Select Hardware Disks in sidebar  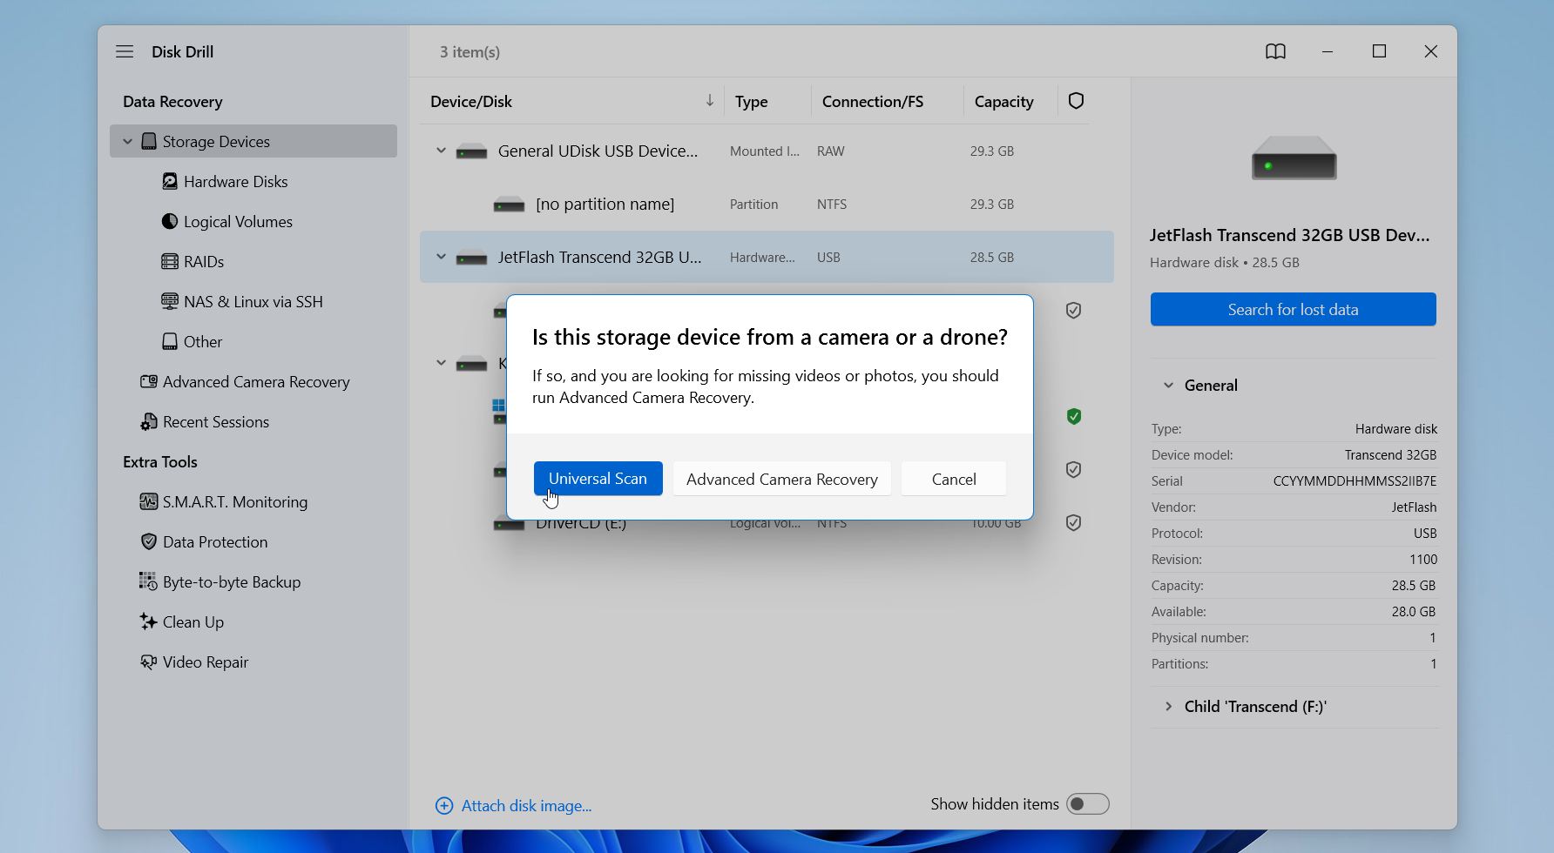tap(235, 181)
